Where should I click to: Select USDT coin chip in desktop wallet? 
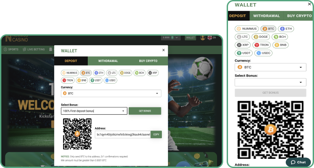tap(96, 80)
